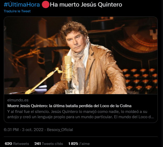163x147 pixels.
Task: View the 241 Tweets cités list
Action: tap(49, 144)
